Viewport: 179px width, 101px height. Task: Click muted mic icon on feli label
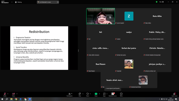pyautogui.click(x=88, y=39)
